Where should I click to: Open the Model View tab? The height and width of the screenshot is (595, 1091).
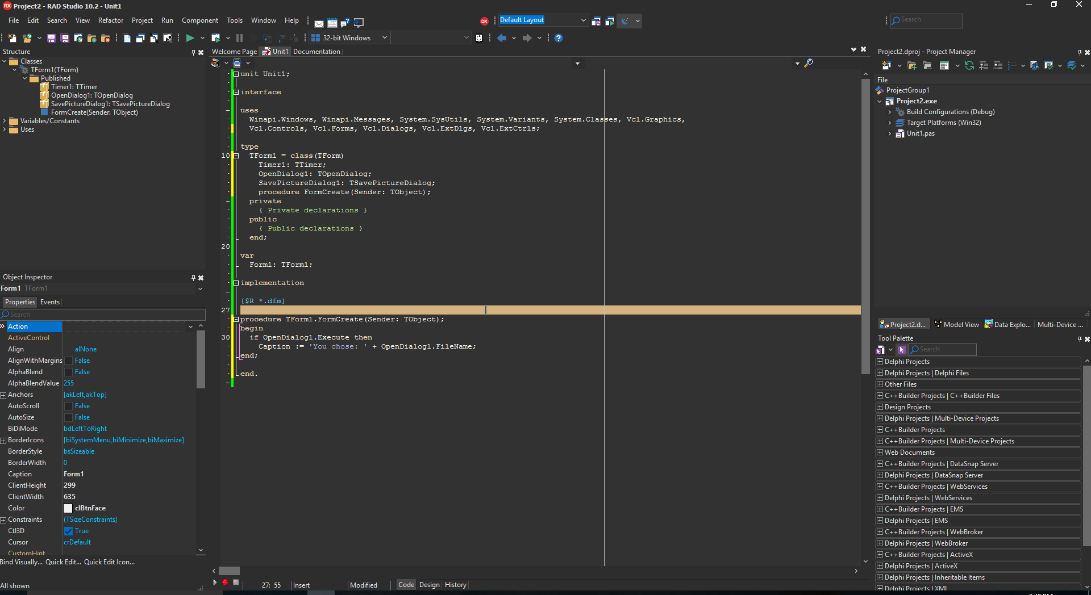tap(957, 325)
